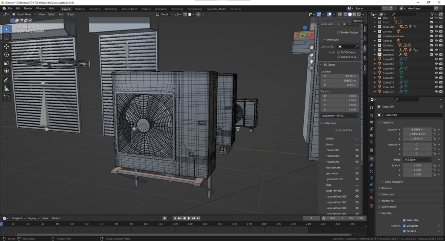Hide heater.001 collection via eye icon
The width and height of the screenshot is (445, 241).
click(x=357, y=150)
